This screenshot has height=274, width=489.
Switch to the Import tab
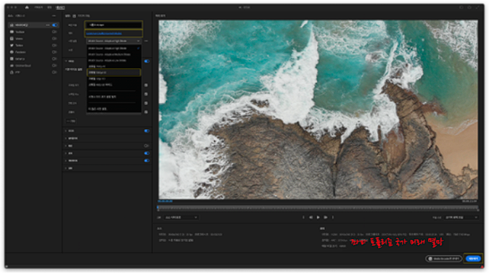[38, 7]
